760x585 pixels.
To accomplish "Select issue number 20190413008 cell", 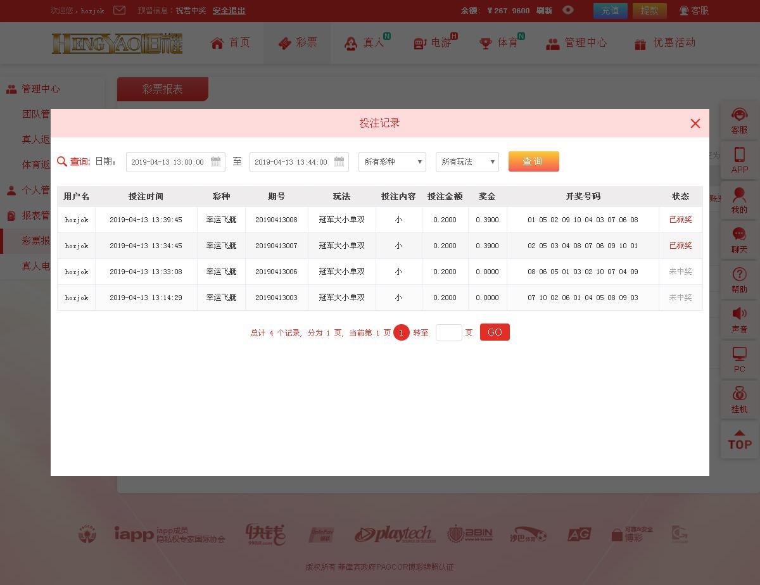I will [276, 220].
